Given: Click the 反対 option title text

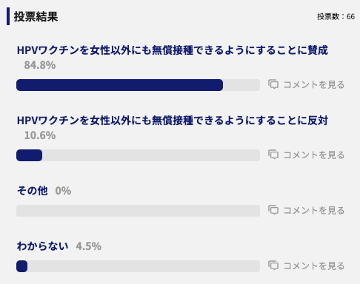Looking at the screenshot, I should (173, 121).
